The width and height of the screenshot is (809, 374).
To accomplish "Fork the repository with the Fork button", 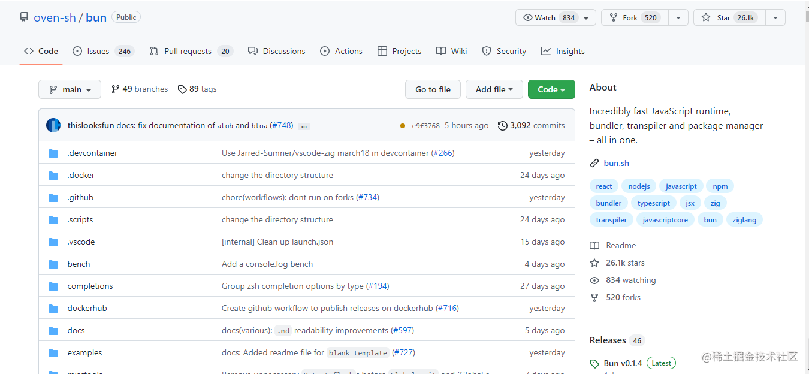I will point(635,17).
